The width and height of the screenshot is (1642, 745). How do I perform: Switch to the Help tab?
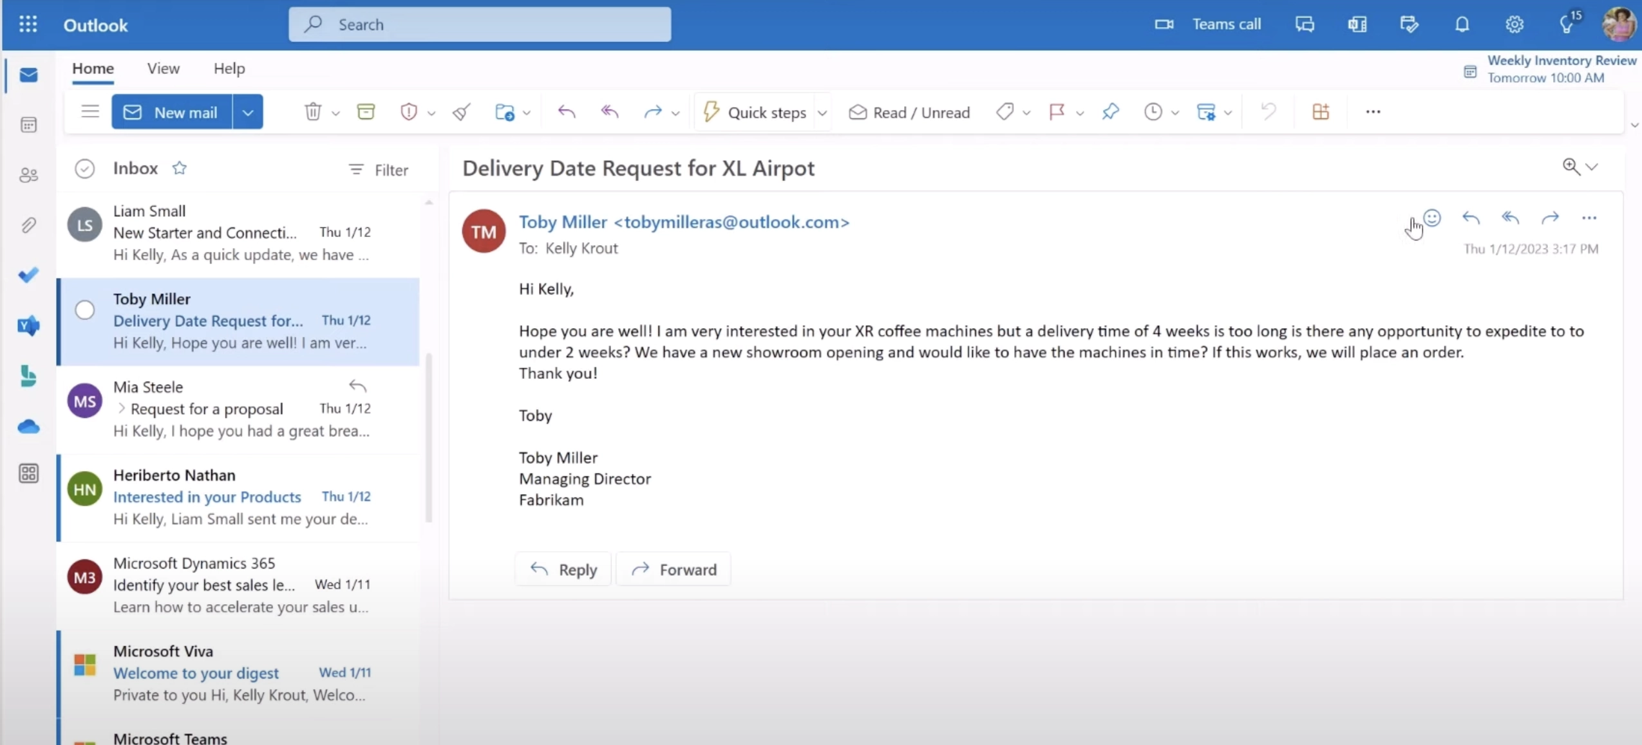[229, 68]
